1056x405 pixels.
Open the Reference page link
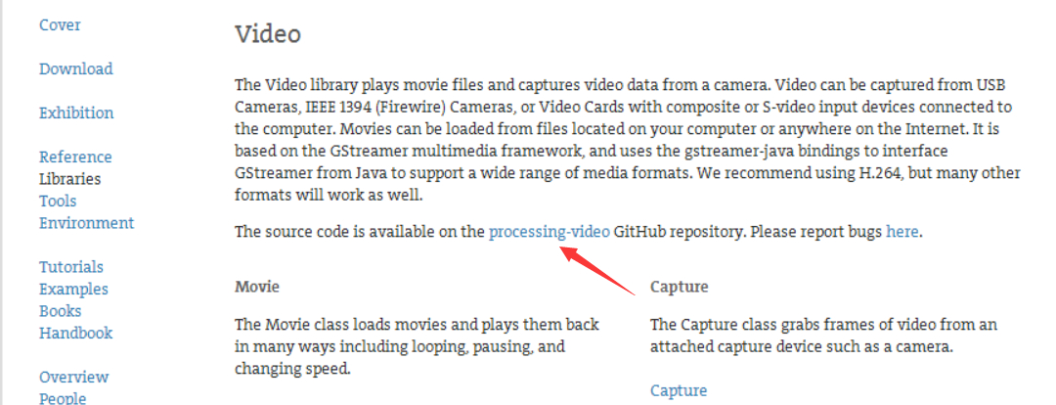pyautogui.click(x=75, y=157)
